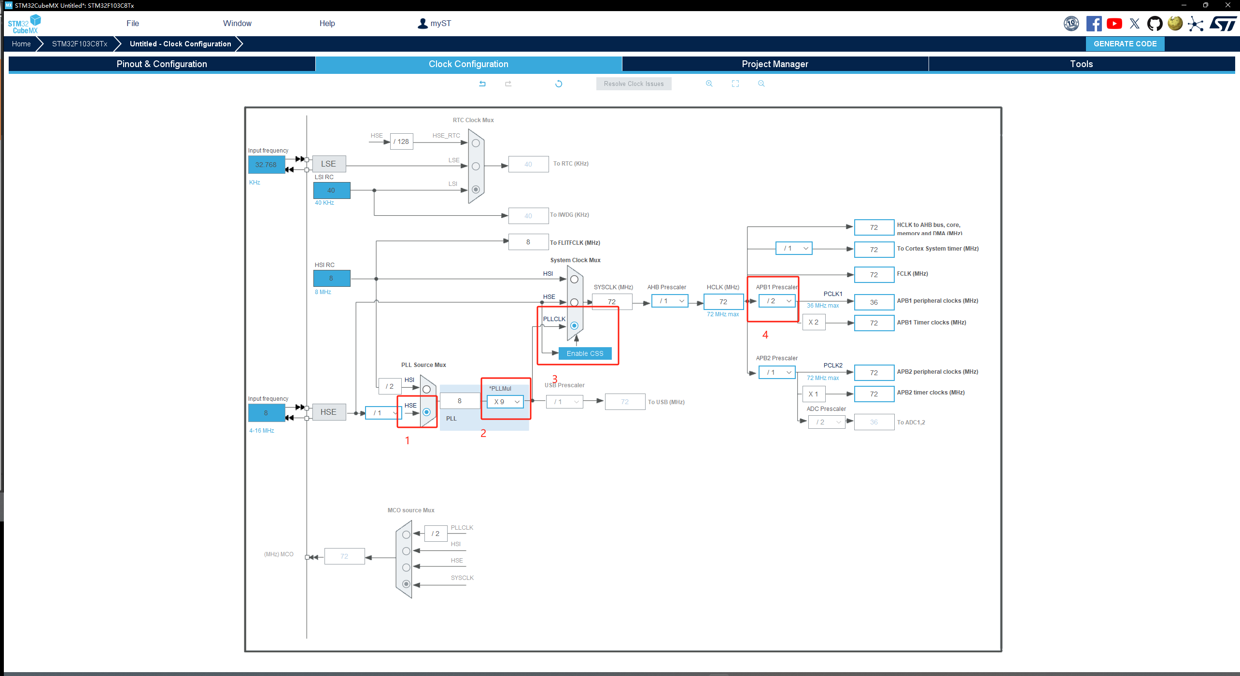Click the GENERATE CODE button
The height and width of the screenshot is (676, 1240).
tap(1125, 43)
